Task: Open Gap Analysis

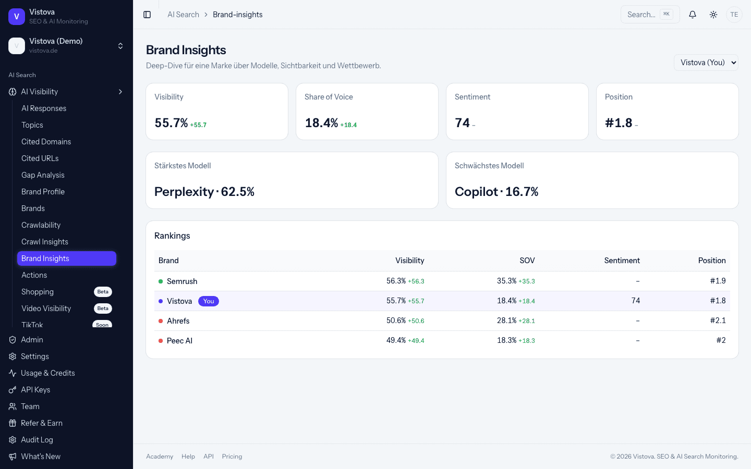Action: pos(67,175)
